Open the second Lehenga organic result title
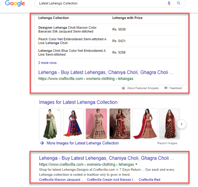The height and width of the screenshot is (187, 198). pos(107,158)
